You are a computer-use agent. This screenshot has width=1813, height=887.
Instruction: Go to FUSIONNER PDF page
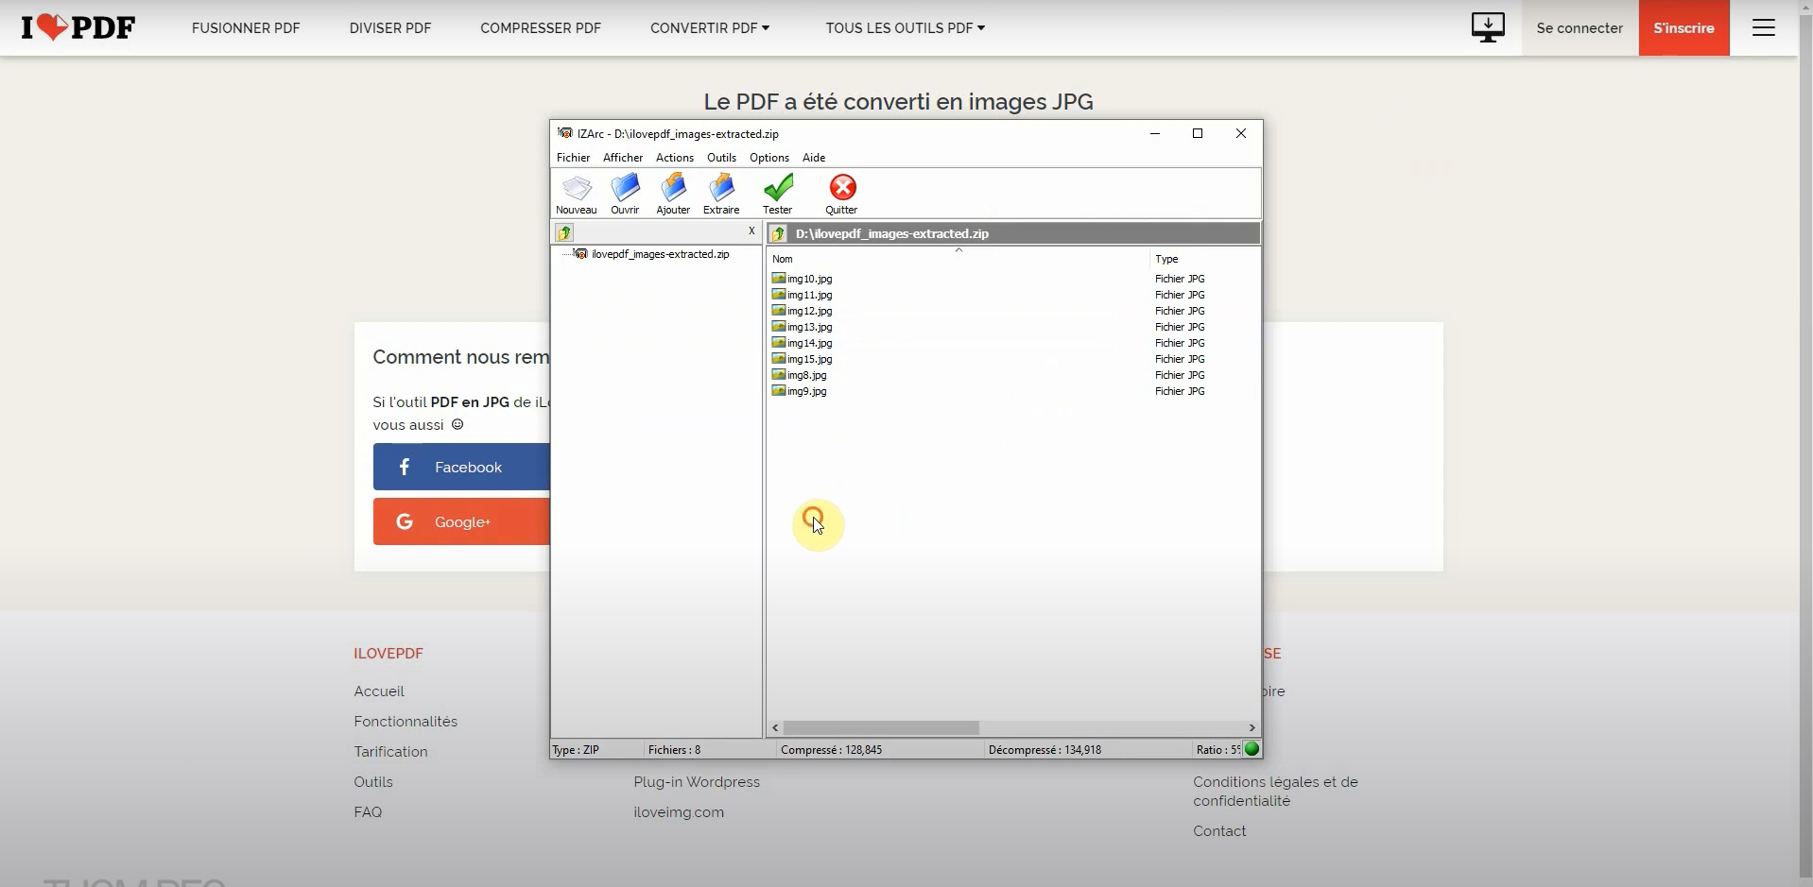tap(246, 28)
